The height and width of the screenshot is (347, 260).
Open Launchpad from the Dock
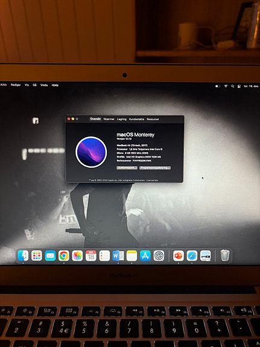[x=37, y=256]
